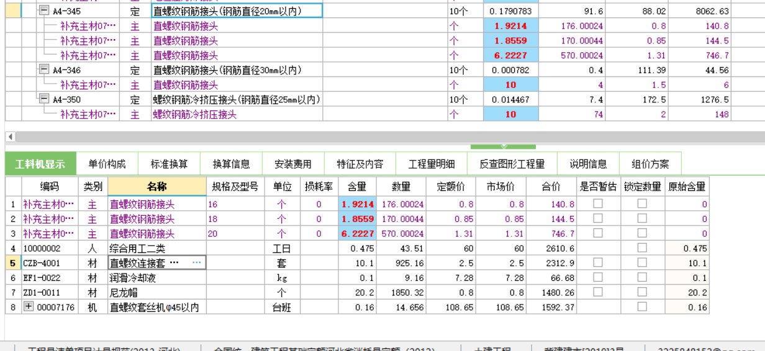This screenshot has width=765, height=351.
Task: Collapse the A4-346 quota row
Action: pos(43,69)
